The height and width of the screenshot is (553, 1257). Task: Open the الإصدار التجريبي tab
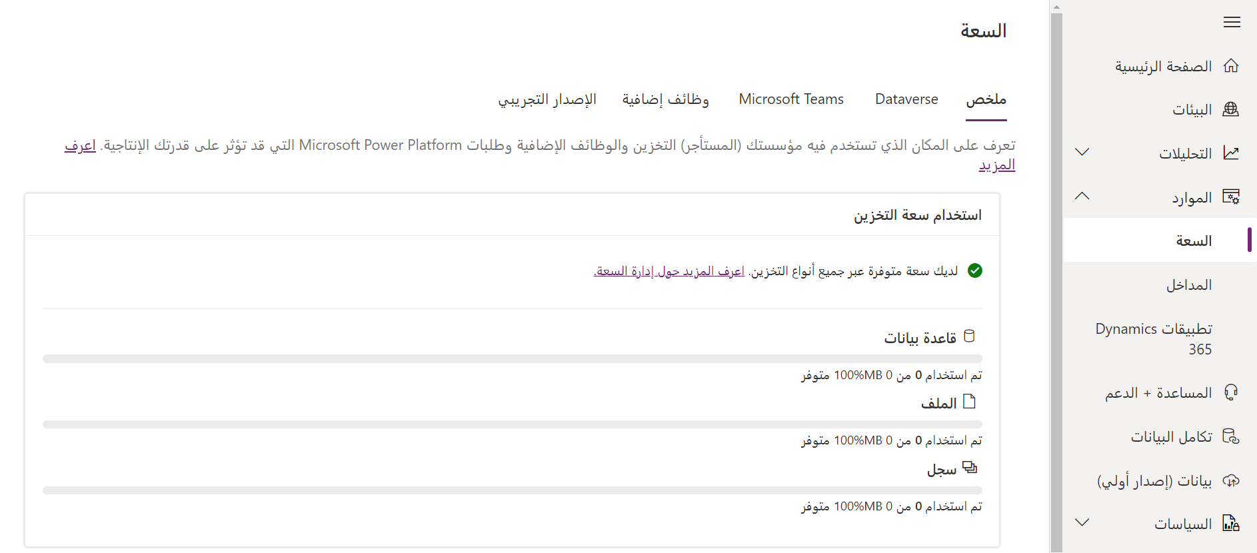pyautogui.click(x=547, y=99)
